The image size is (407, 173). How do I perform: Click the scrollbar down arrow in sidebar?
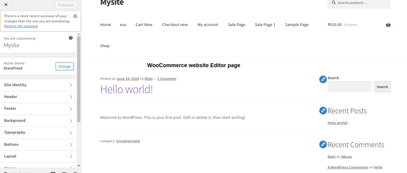tap(79, 166)
